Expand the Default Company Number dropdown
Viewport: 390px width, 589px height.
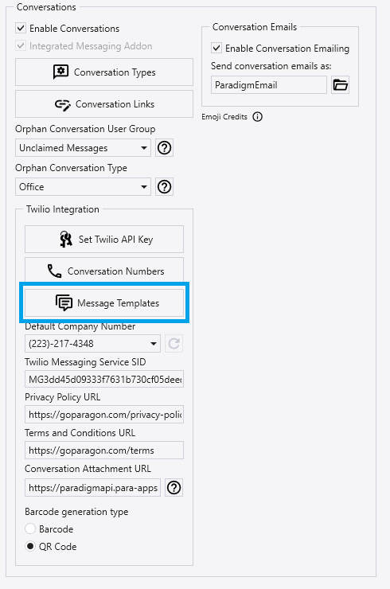point(92,343)
